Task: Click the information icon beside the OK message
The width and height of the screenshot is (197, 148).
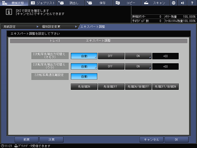Action: click(9, 12)
